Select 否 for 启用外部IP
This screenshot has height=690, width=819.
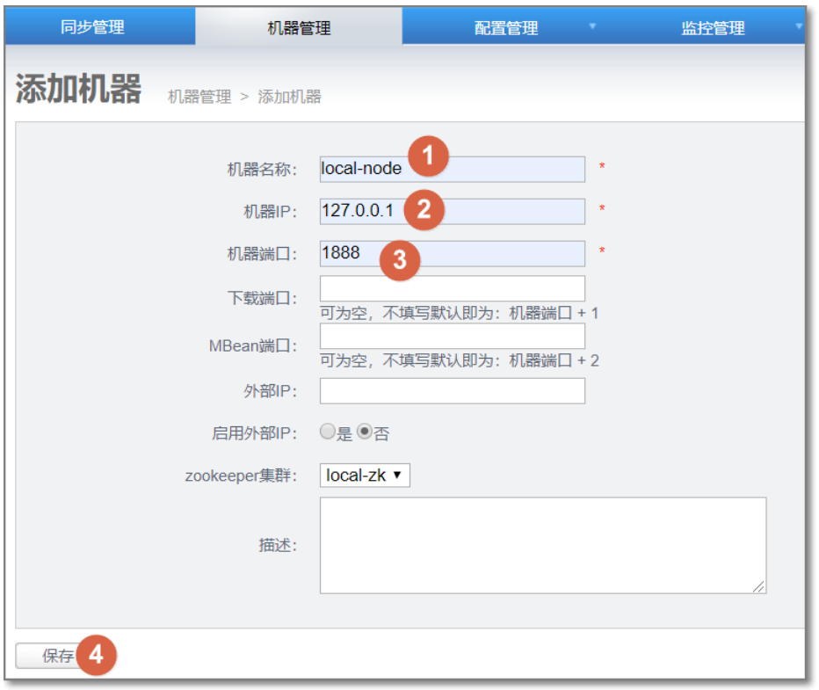click(365, 432)
